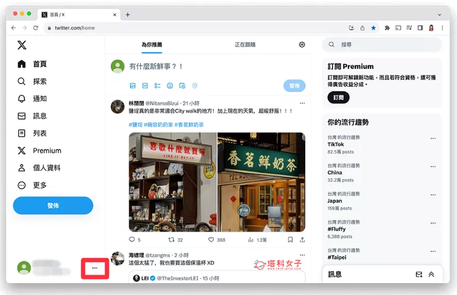
Task: Open China trend options ellipsis
Action: [x=433, y=166]
